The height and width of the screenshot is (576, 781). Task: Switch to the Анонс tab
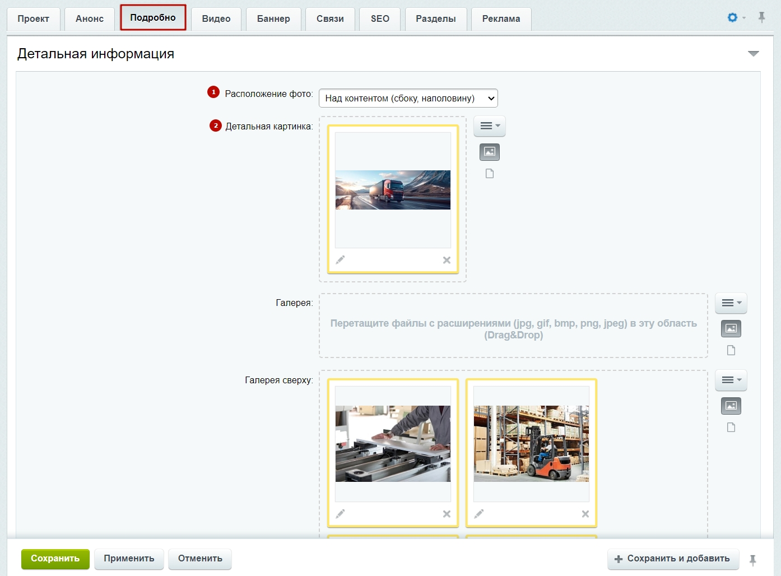[90, 18]
